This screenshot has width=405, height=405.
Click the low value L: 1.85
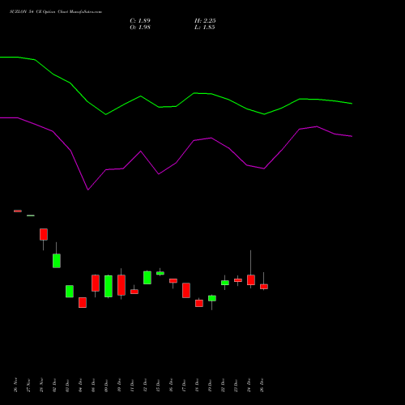204,28
